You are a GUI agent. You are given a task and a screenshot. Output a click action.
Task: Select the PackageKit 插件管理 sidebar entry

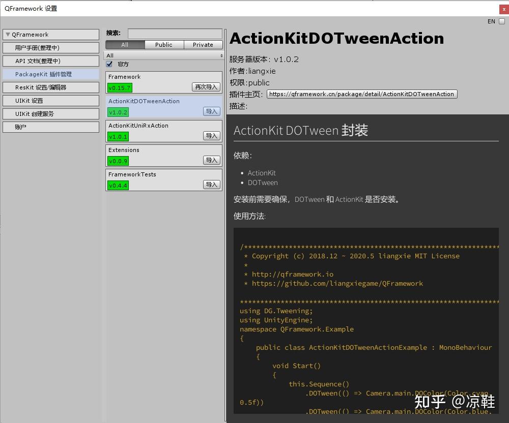pyautogui.click(x=51, y=73)
